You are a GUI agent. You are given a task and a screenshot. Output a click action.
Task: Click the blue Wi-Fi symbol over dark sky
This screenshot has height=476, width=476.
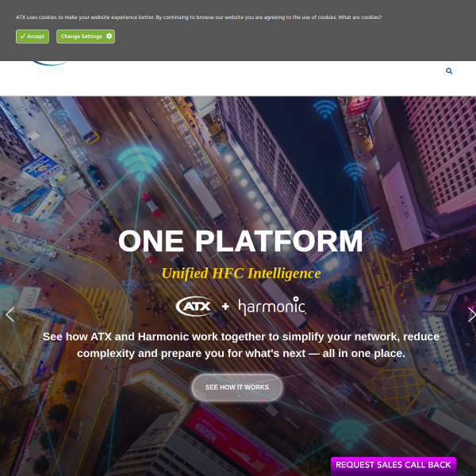click(325, 109)
